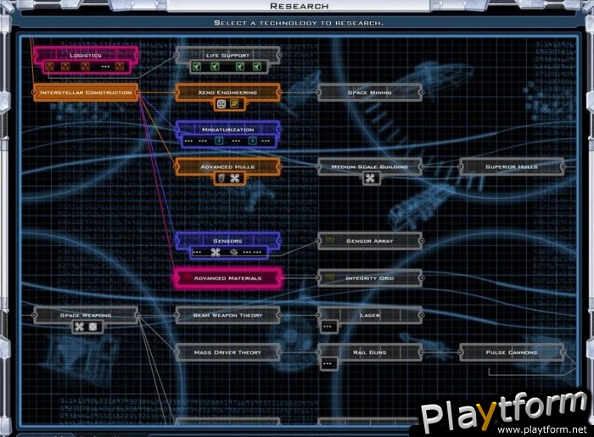594x437 pixels.
Task: Click the yellow icon on Integrity Grid
Action: coord(330,277)
